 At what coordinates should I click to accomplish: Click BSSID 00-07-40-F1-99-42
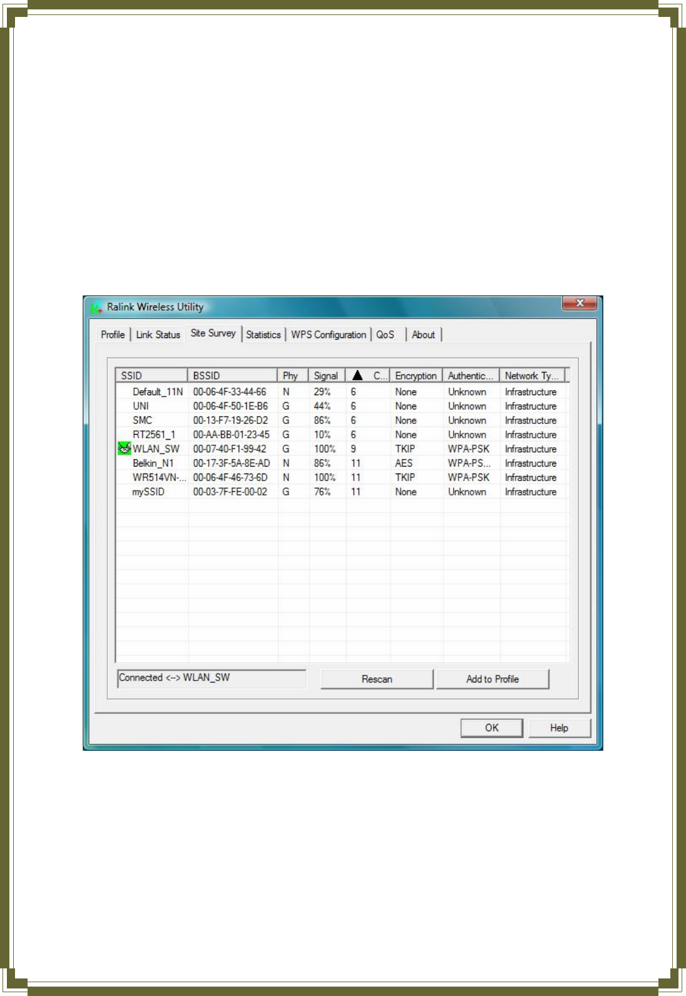(229, 449)
